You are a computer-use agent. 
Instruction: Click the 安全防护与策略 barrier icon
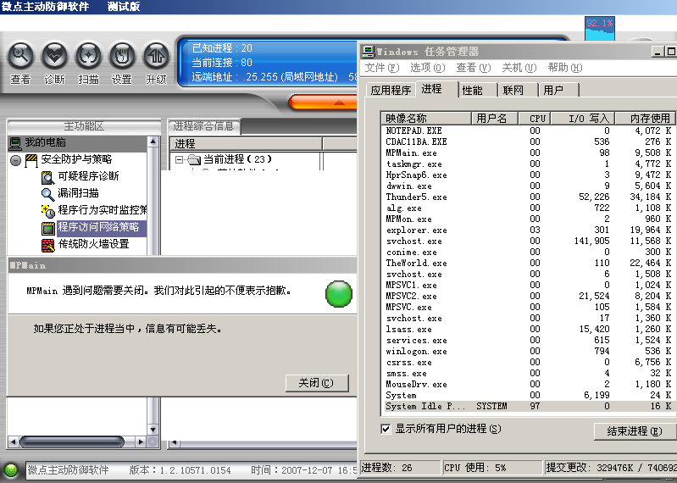[x=31, y=160]
